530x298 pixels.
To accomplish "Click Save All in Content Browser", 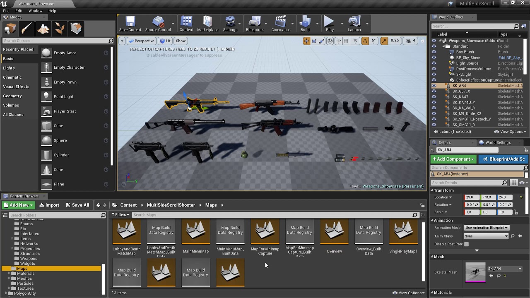I will pyautogui.click(x=77, y=205).
